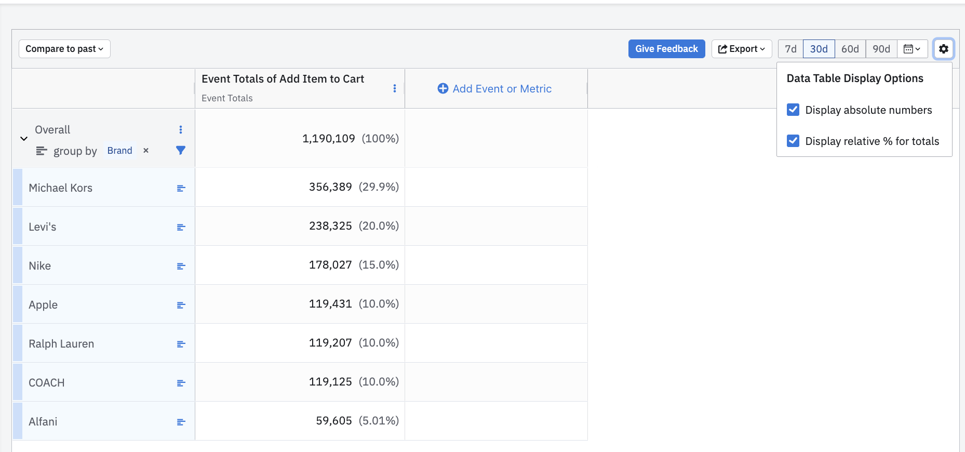Open the Compare to past dropdown

pyautogui.click(x=64, y=49)
